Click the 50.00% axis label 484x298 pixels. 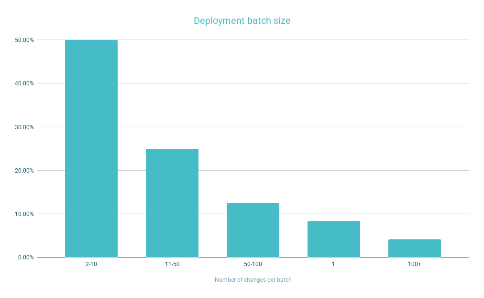24,40
